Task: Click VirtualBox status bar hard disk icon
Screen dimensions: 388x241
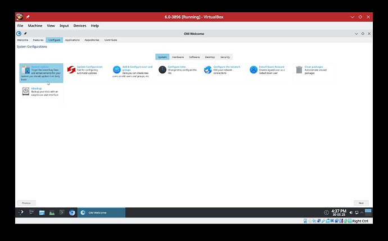Action: pyautogui.click(x=305, y=221)
